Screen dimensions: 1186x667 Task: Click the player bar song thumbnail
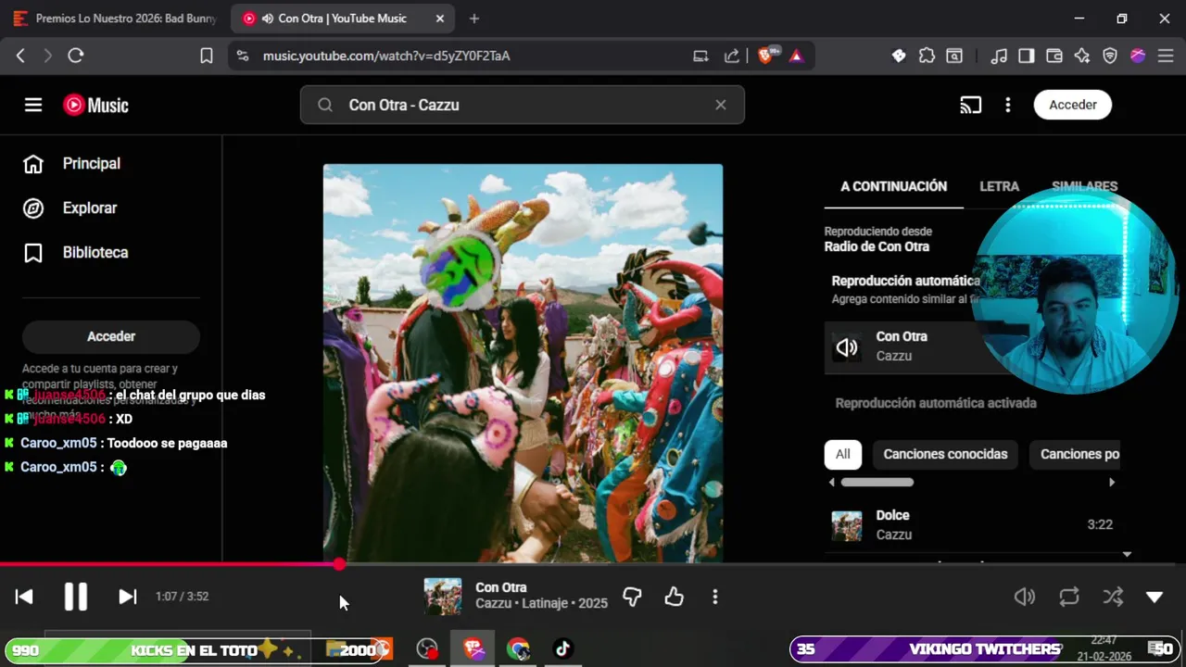click(443, 597)
